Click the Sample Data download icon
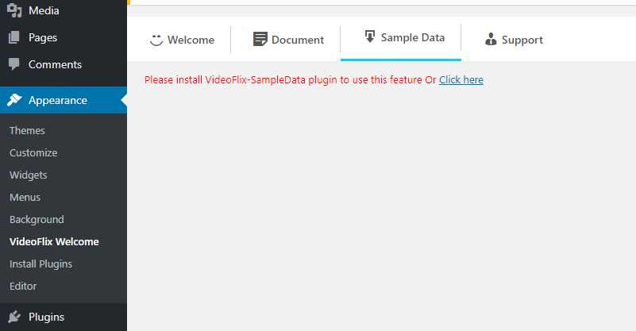The height and width of the screenshot is (331, 636). 369,37
